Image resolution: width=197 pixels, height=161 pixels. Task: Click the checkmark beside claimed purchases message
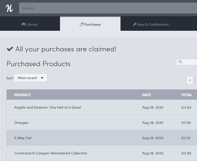[10, 49]
